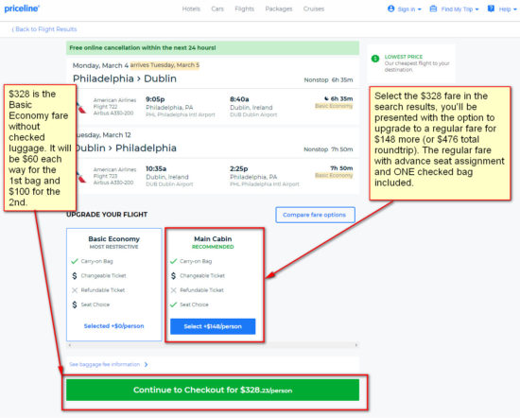Click the Help question icon
Viewport: 520px width, 418px height.
[x=491, y=9]
